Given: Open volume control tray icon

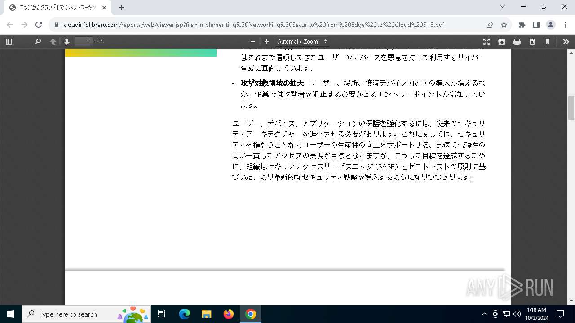Looking at the screenshot, I should point(517,314).
